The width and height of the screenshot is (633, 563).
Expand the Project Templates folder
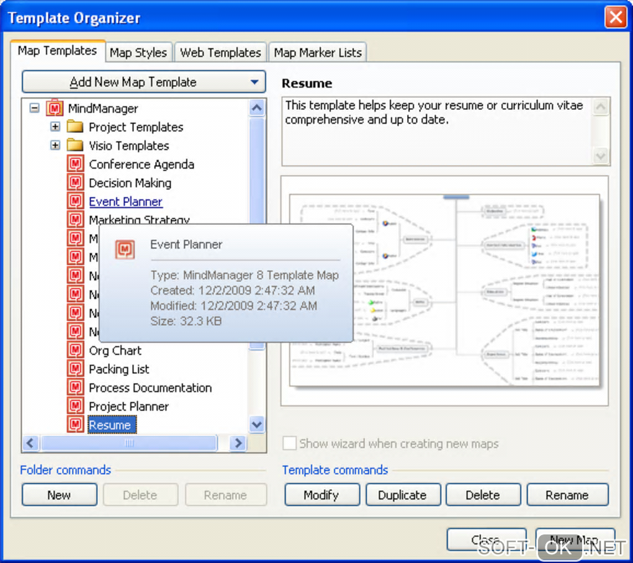coord(55,127)
